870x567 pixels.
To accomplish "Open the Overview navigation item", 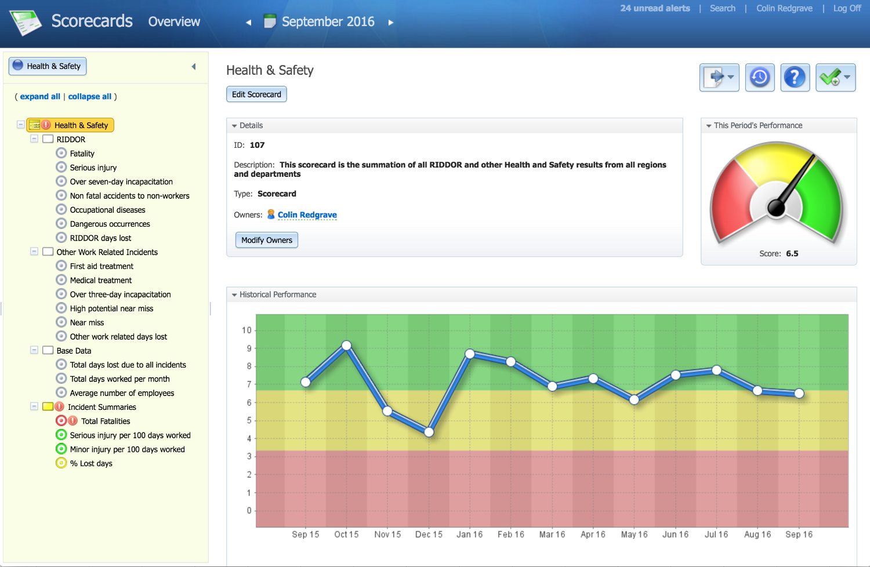I will click(174, 21).
